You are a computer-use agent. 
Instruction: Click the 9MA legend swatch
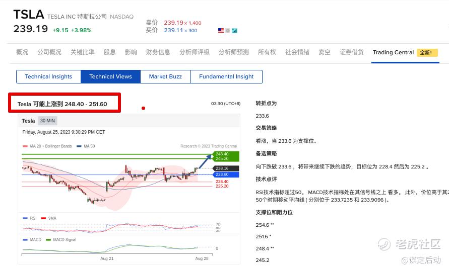click(43, 218)
